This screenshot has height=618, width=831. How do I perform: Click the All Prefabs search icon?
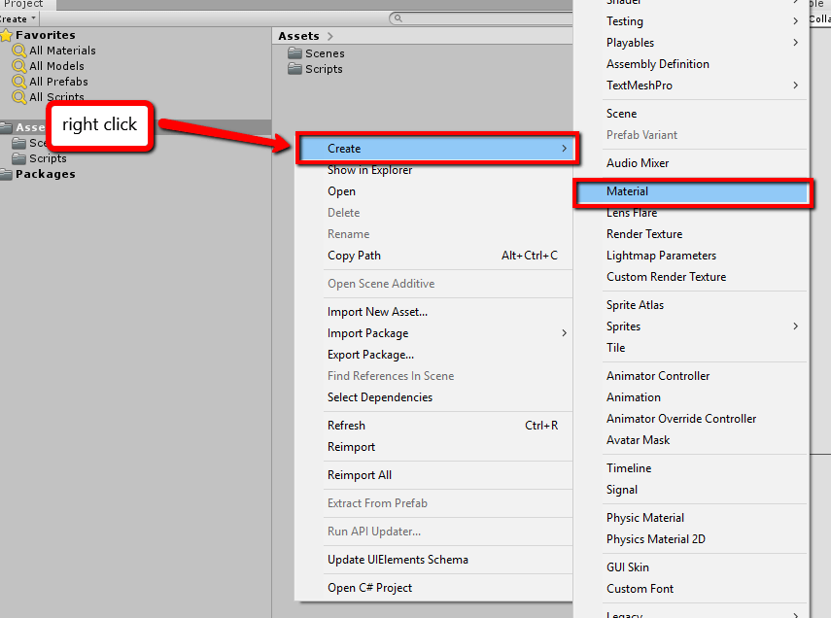pyautogui.click(x=19, y=82)
